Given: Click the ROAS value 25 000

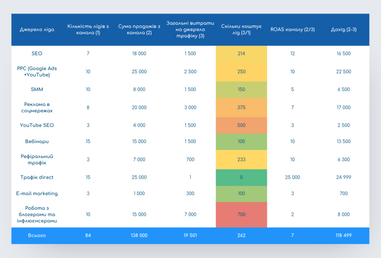Looking at the screenshot, I should coord(292,177).
